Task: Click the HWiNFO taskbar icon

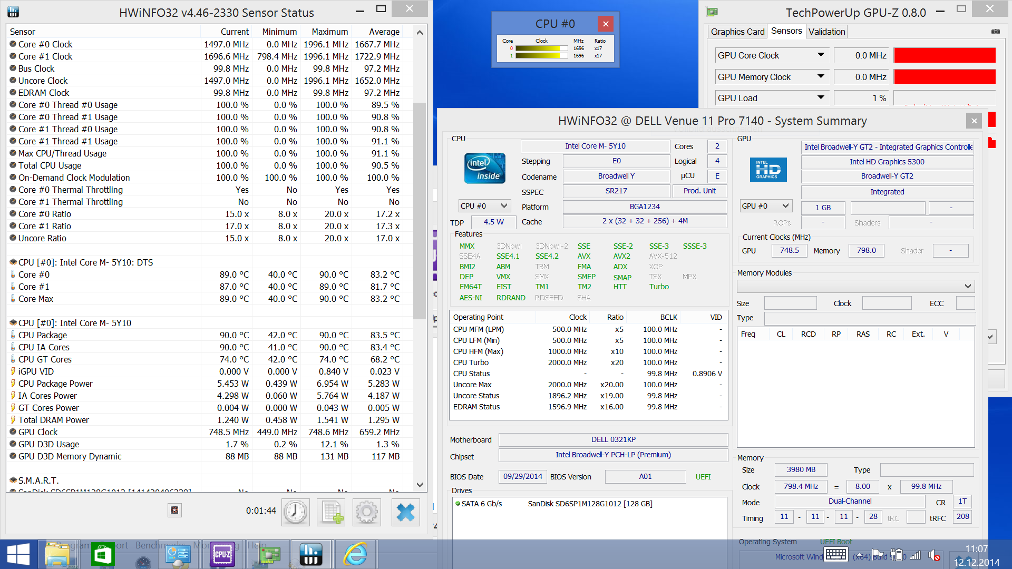Action: [311, 554]
